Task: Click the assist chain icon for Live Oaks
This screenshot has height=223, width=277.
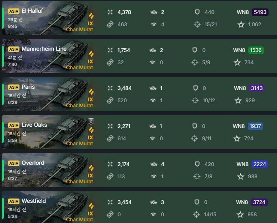Action: click(x=110, y=138)
